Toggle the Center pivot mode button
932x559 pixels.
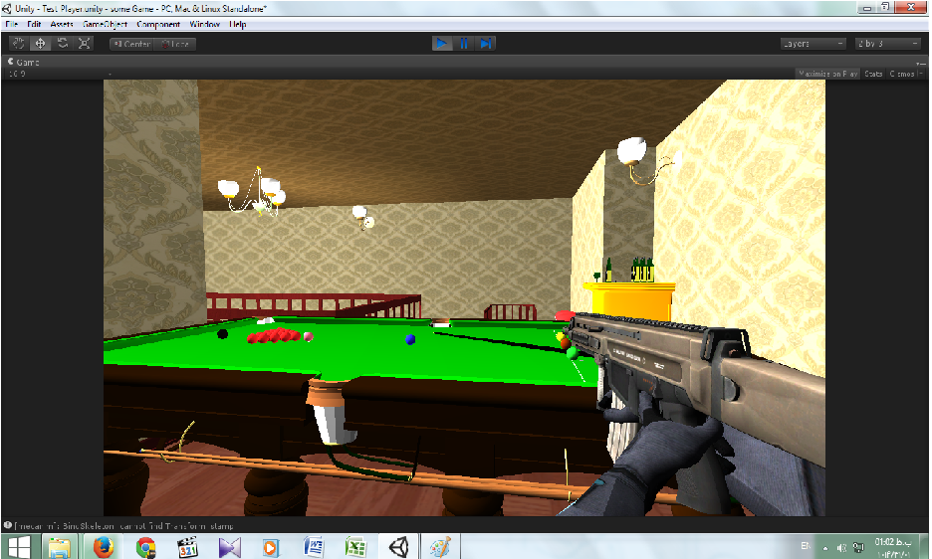131,44
